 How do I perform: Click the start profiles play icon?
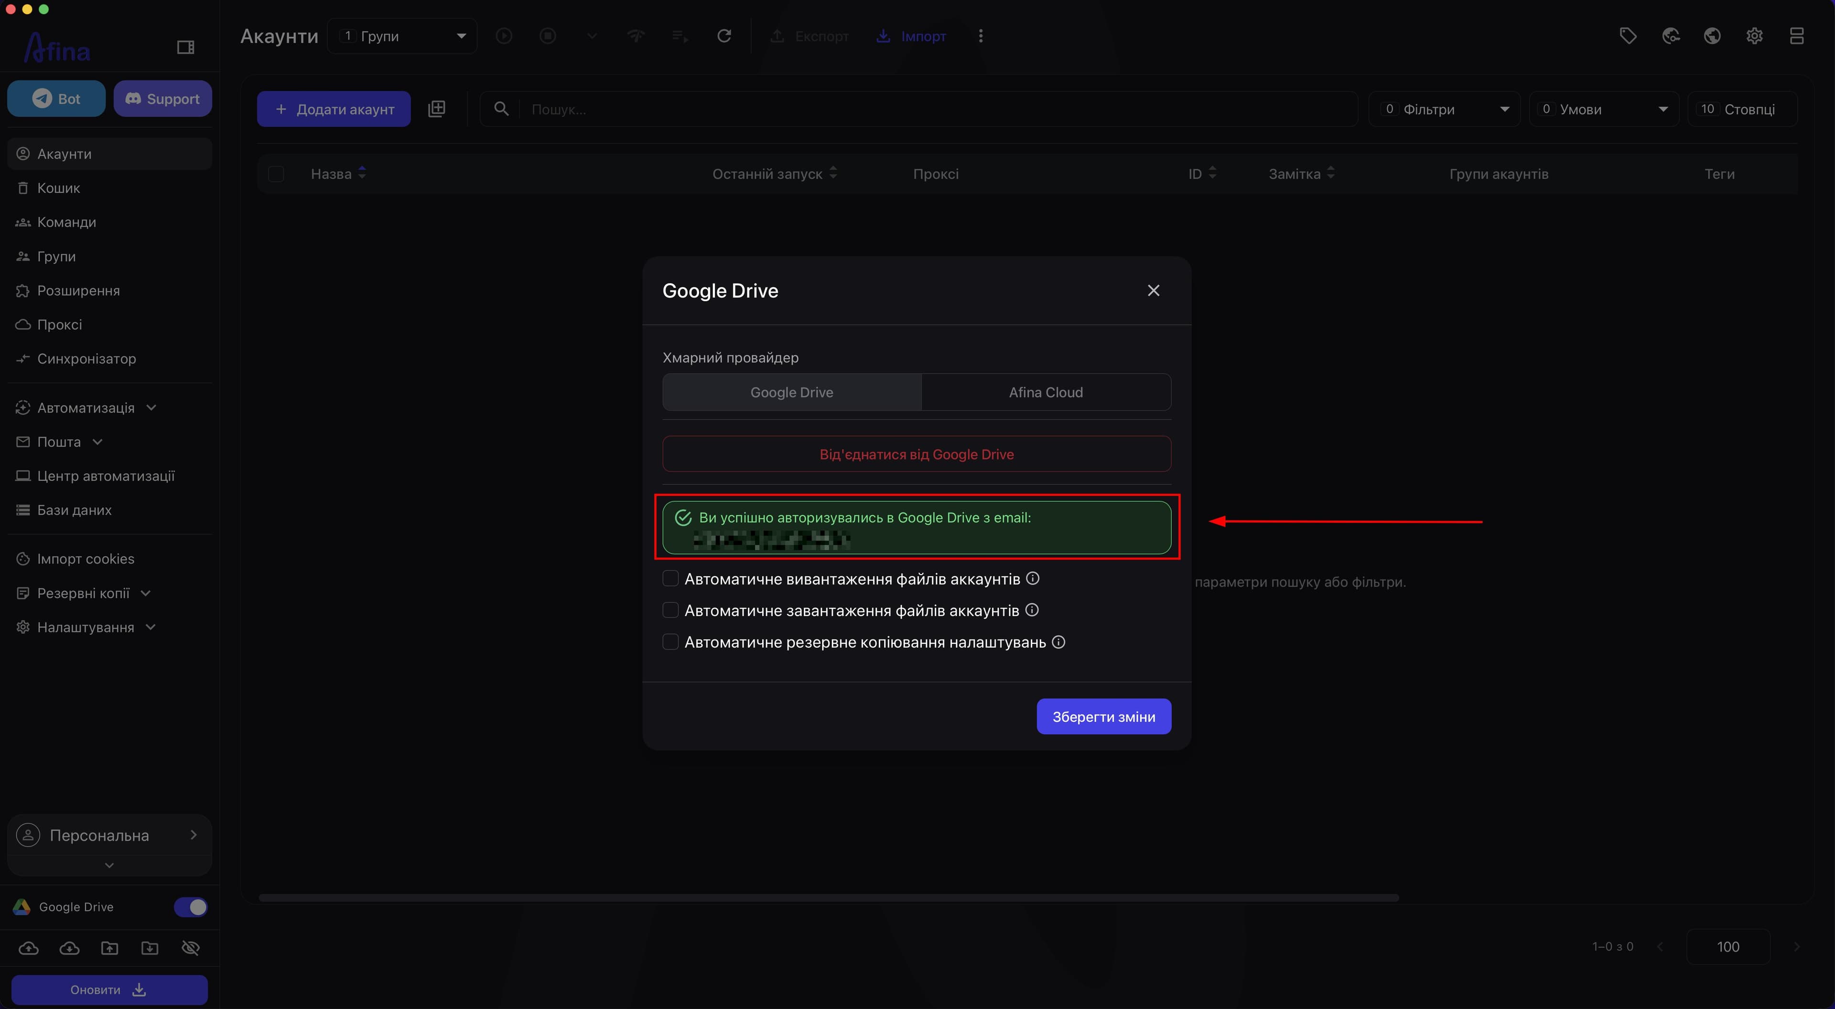tap(504, 36)
